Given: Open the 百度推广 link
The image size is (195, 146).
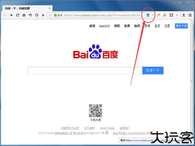Looking at the screenshot, I should (x=124, y=128).
